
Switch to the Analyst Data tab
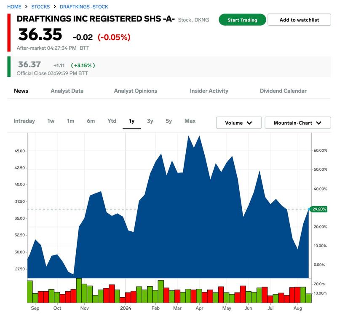[x=67, y=91]
